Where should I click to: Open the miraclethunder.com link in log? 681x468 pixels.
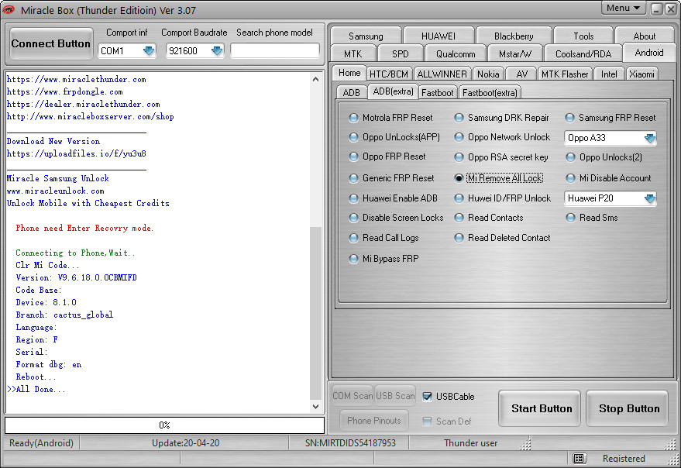77,79
